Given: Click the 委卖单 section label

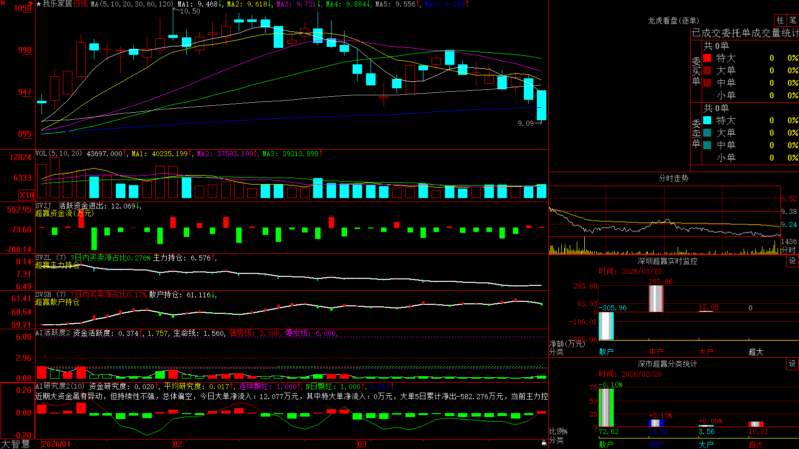Looking at the screenshot, I should pyautogui.click(x=696, y=133).
